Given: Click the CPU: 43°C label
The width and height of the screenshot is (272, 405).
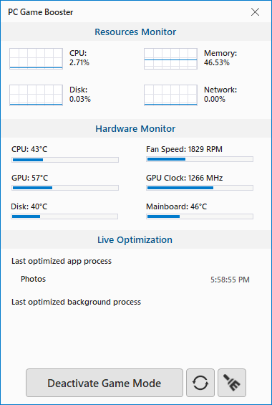Looking at the screenshot, I should point(29,149).
